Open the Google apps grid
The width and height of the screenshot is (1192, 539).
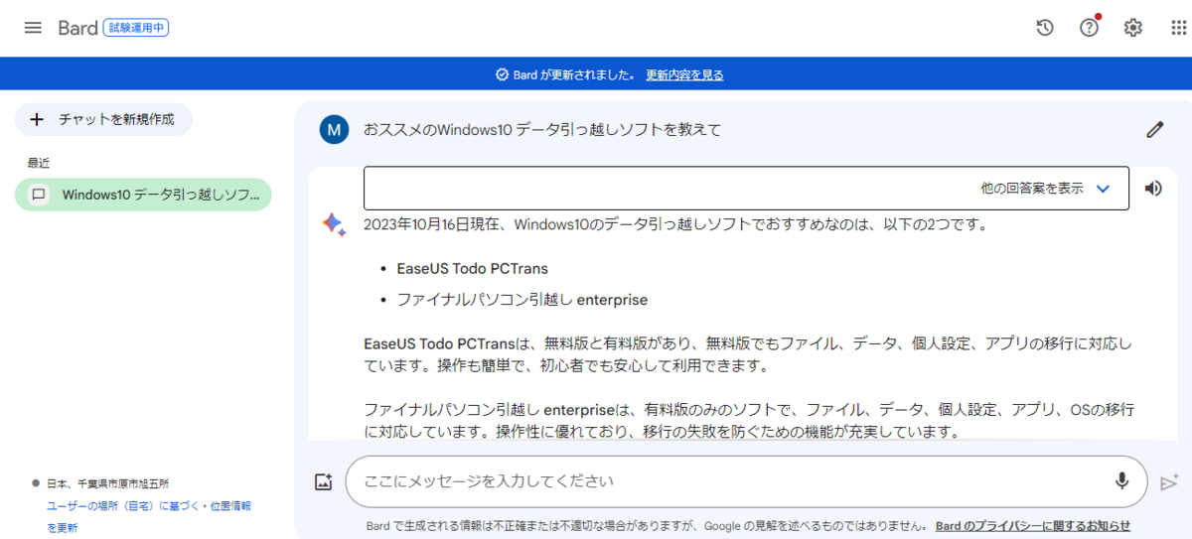[1179, 28]
